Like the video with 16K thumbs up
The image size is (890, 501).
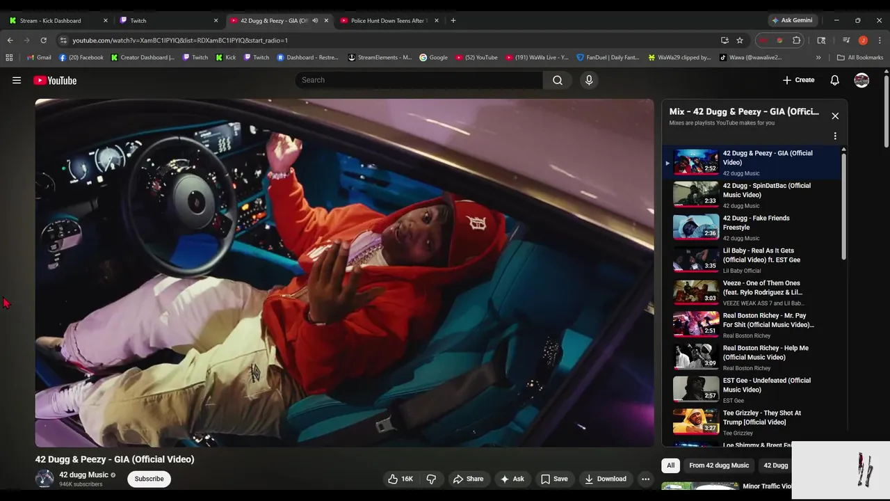(x=400, y=479)
